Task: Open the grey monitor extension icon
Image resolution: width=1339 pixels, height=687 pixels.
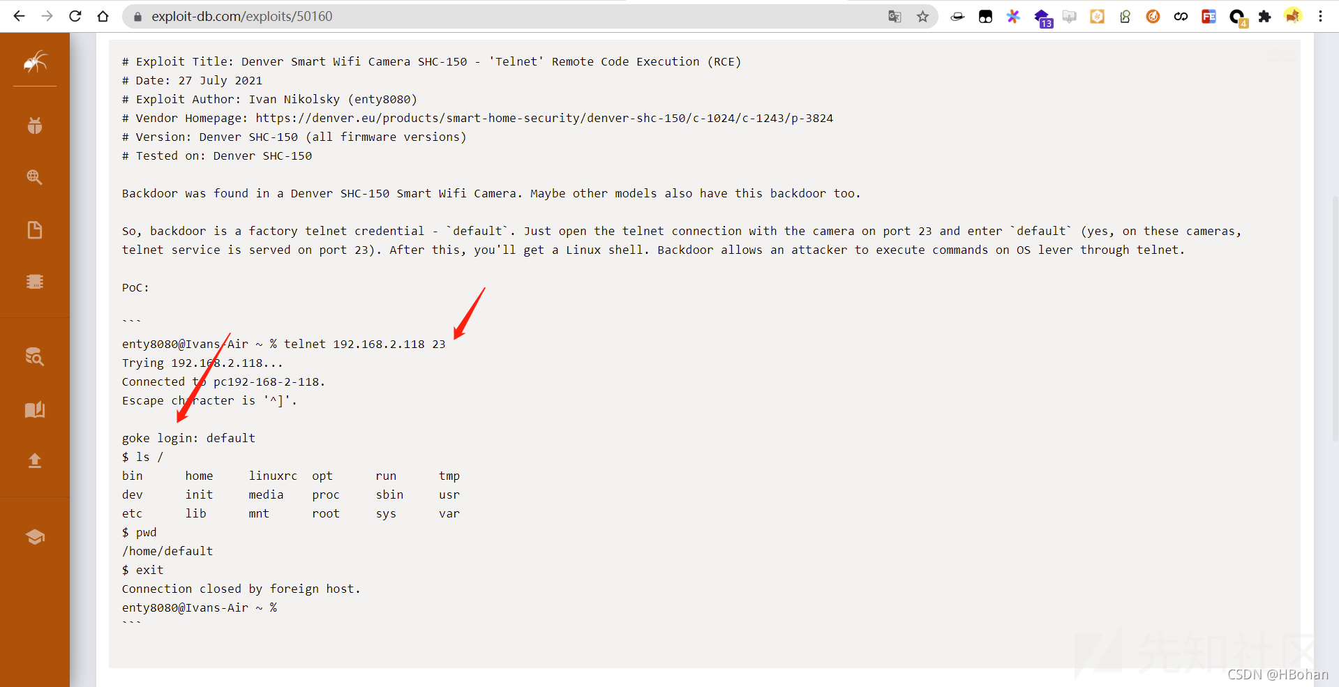Action: [x=1069, y=16]
